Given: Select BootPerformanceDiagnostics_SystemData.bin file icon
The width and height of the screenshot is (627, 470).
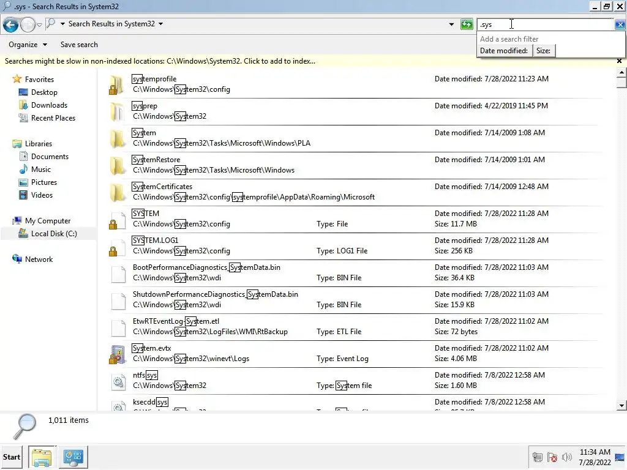Looking at the screenshot, I should coord(118,274).
